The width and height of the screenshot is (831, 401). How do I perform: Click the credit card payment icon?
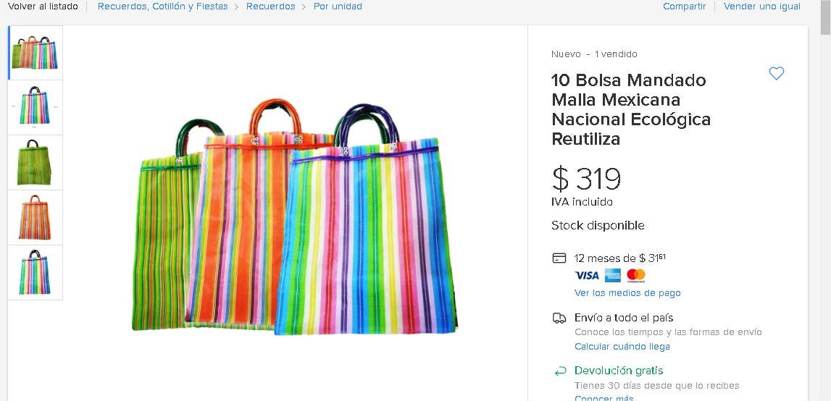pos(559,258)
